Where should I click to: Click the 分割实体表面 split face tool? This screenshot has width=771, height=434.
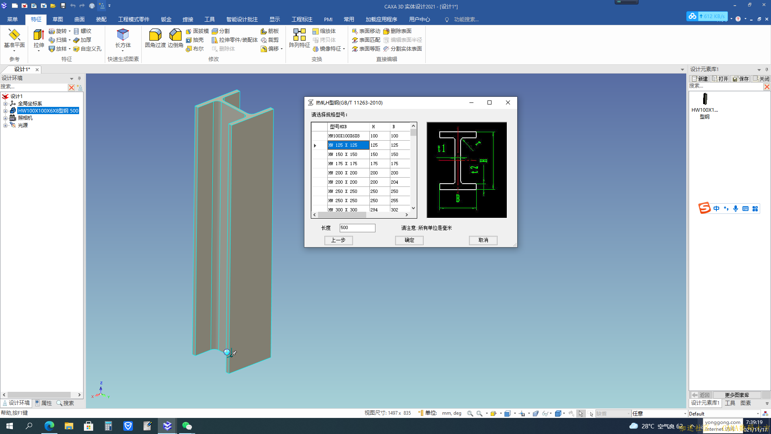[402, 49]
